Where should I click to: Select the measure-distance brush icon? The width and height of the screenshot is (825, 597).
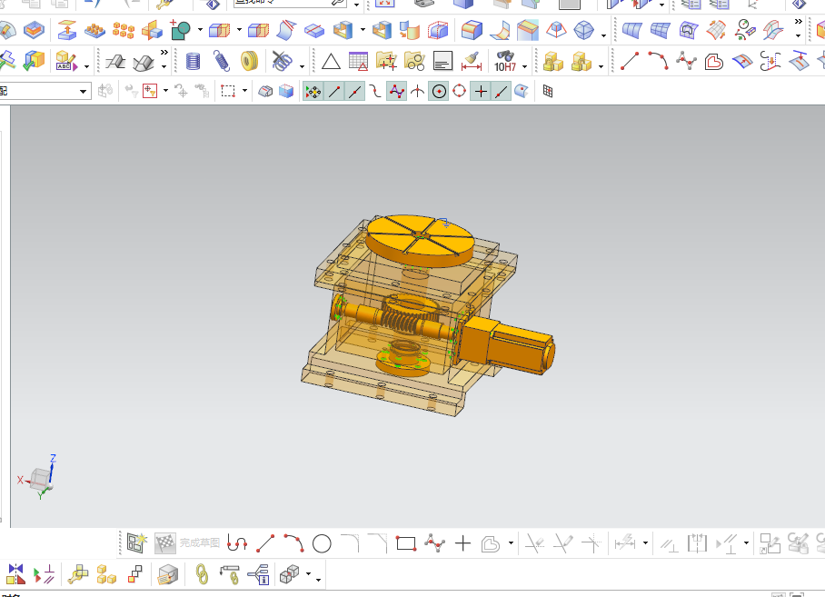pyautogui.click(x=472, y=62)
